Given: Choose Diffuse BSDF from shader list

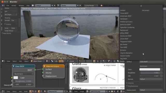Looking at the screenshot, I should pyautogui.click(x=124, y=33).
